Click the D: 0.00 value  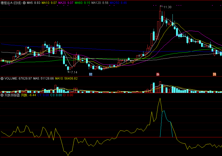tap(68, 95)
